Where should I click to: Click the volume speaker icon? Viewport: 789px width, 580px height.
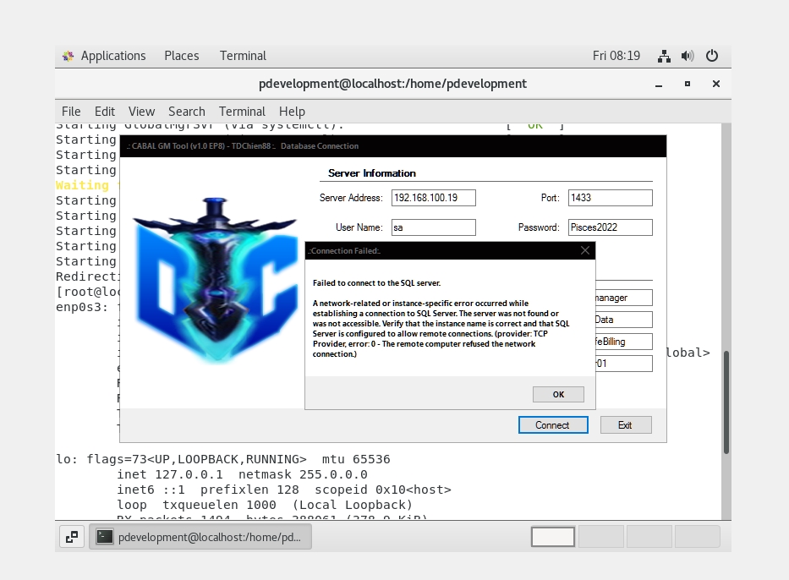coord(688,56)
